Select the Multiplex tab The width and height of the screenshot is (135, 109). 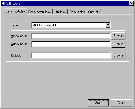60,12
